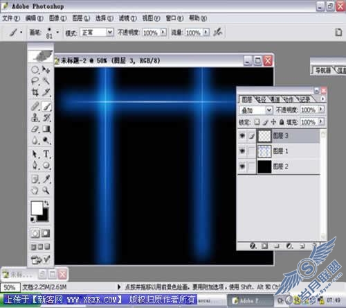
Task: Open Layers panel flyout menu arrow
Action: [x=323, y=99]
